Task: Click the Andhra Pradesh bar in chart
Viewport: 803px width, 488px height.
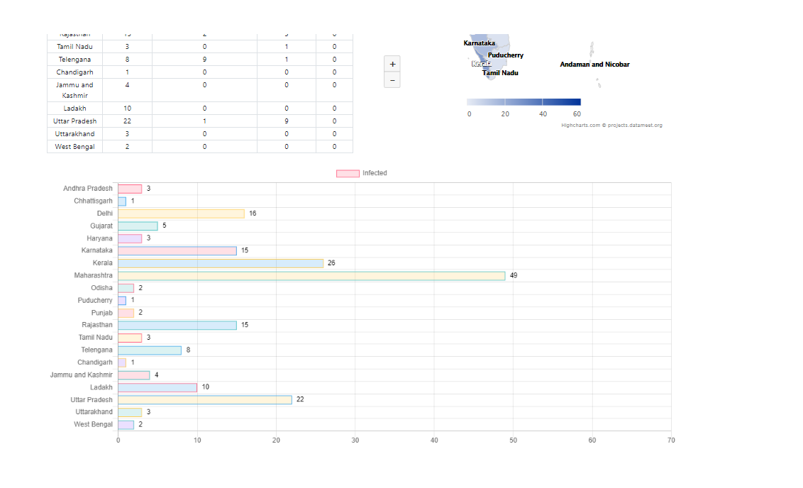Action: 130,189
